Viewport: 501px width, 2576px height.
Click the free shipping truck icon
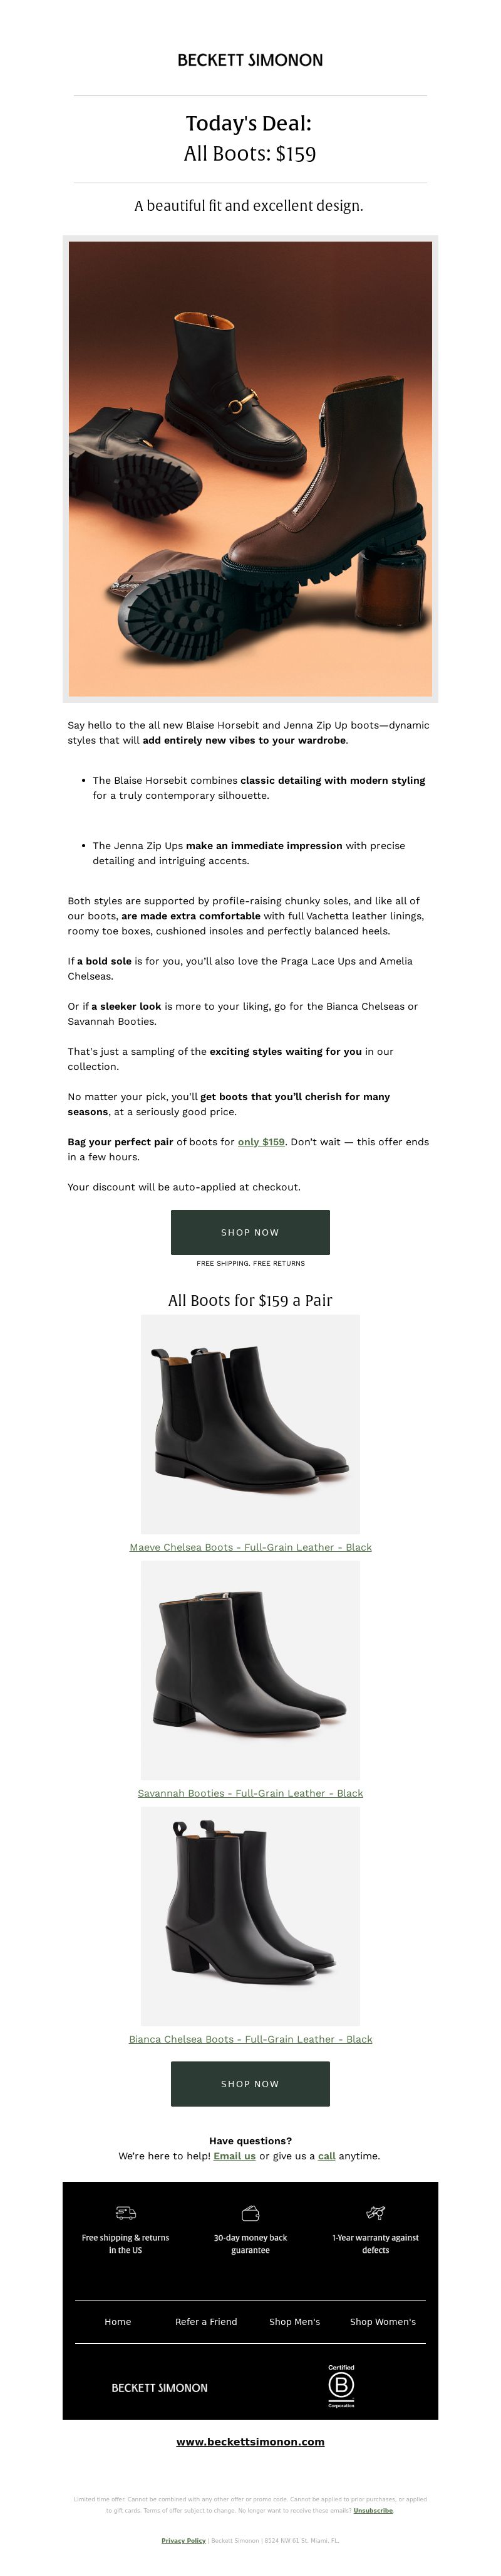pos(126,2212)
